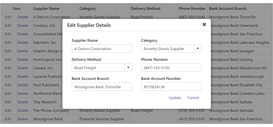This screenshot has height=127, width=273.
Task: Click the Delivery Method column header
Action: (145, 9)
